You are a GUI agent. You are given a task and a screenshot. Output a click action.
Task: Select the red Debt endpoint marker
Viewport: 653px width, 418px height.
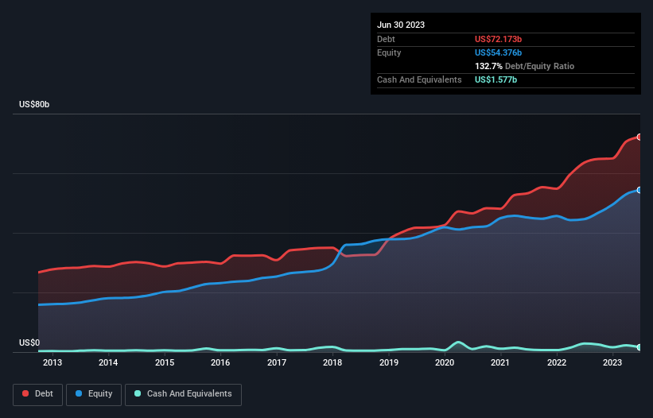[639, 137]
